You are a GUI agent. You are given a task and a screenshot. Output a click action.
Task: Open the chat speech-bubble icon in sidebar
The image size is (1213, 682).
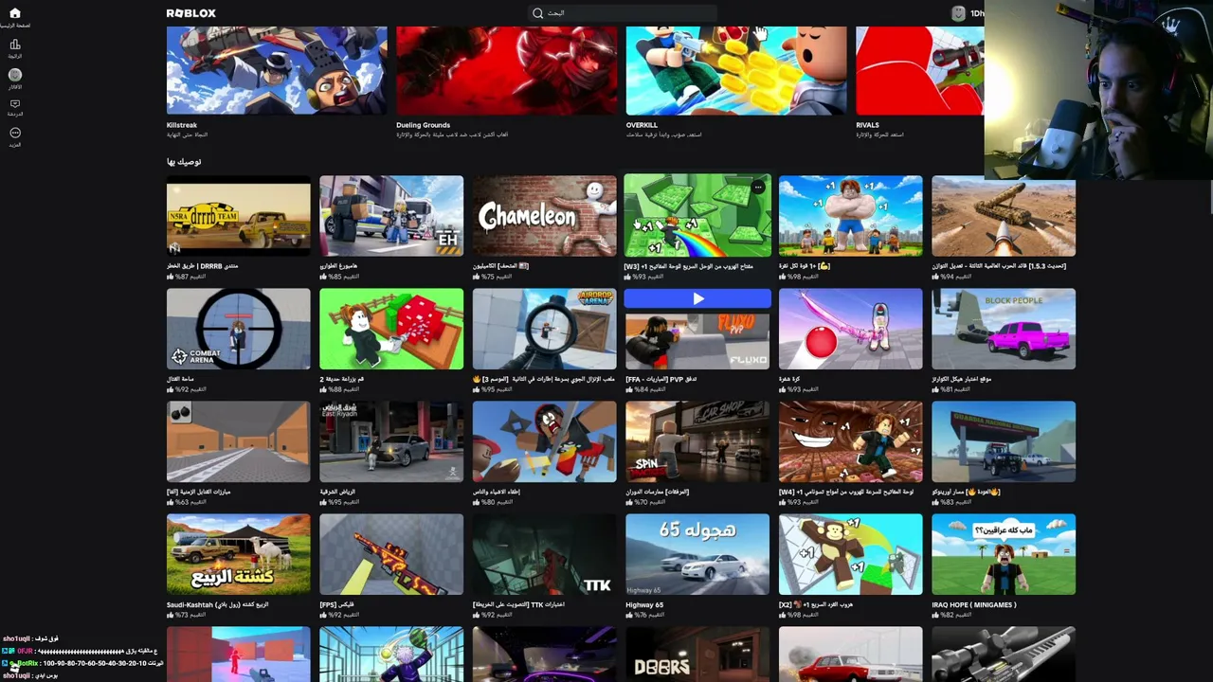coord(14,104)
